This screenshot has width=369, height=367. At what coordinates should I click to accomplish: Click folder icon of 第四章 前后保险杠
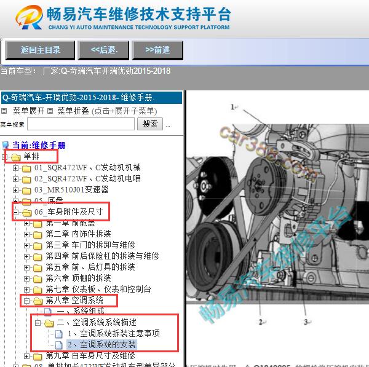[38, 257]
